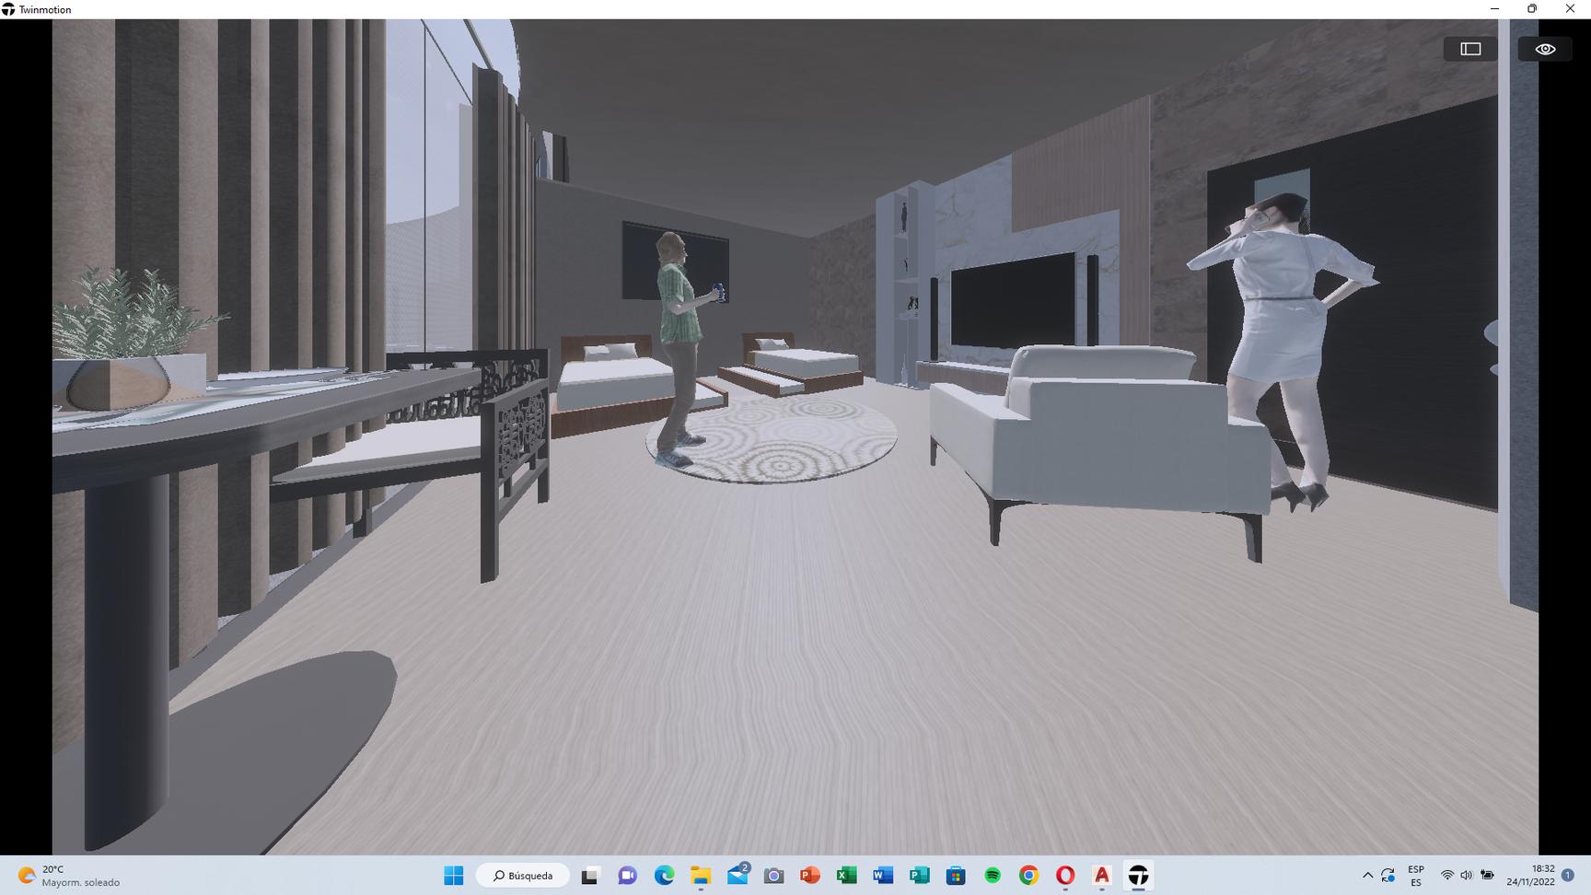Toggle the interface panel view button
Image resolution: width=1591 pixels, height=895 pixels.
(1470, 49)
